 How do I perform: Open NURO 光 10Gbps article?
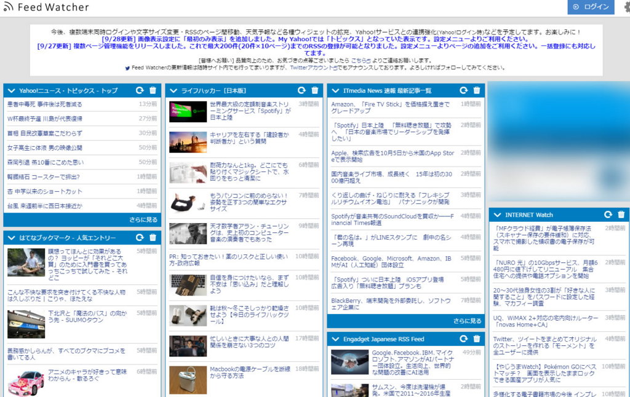(x=546, y=269)
